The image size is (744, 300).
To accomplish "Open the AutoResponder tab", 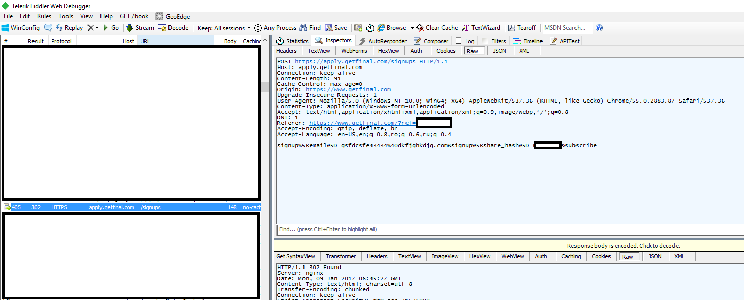I will (x=383, y=41).
